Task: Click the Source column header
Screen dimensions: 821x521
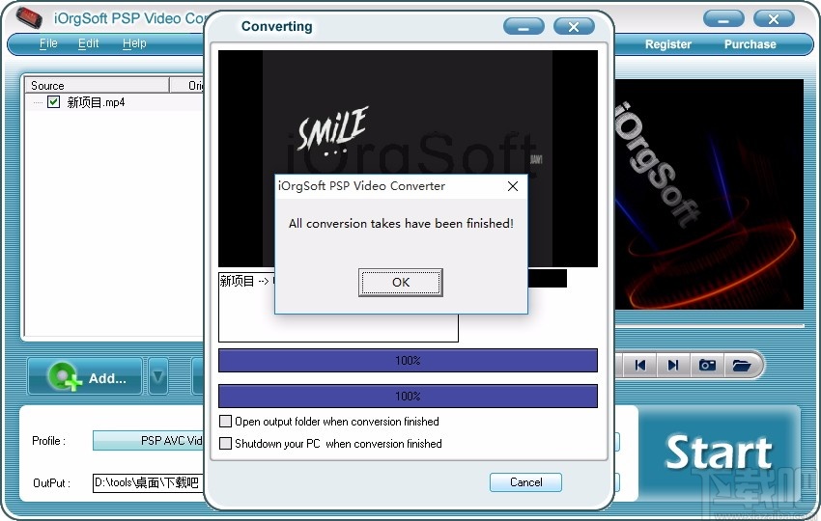Action: point(97,85)
